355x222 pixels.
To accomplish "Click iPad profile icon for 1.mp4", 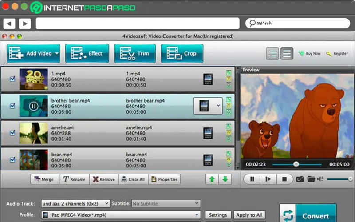I will click(x=208, y=79).
